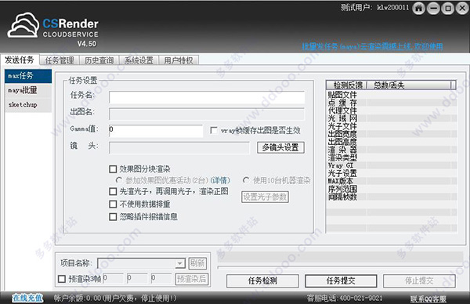This screenshot has height=304, width=470.
Task: Select the 渲 染 器 row
Action: [392, 150]
